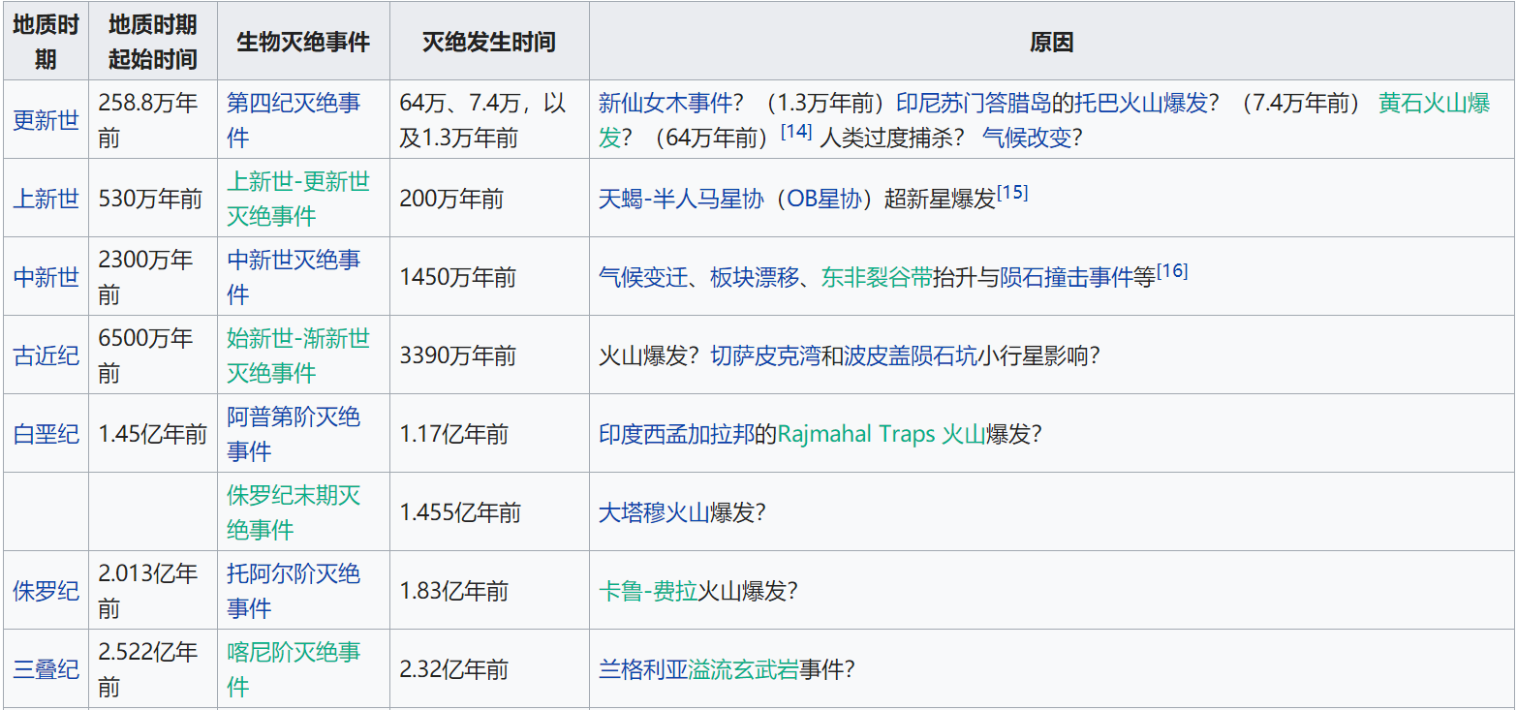Select the 3390万年前 cell
1517x710 pixels.
[489, 356]
